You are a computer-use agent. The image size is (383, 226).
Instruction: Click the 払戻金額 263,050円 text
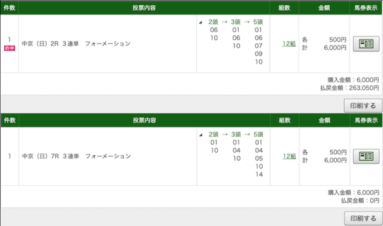pyautogui.click(x=349, y=88)
